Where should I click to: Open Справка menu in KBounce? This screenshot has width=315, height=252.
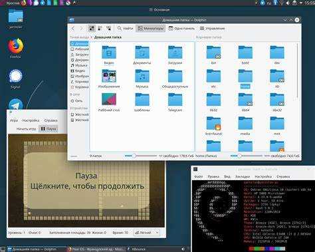click(51, 120)
